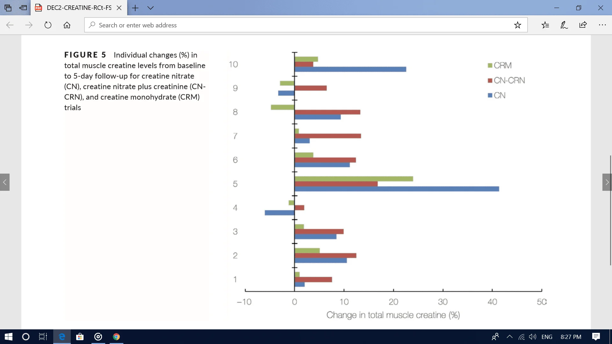Restore down the Edge window

[x=579, y=8]
